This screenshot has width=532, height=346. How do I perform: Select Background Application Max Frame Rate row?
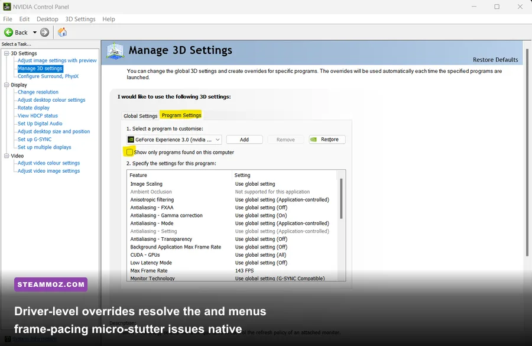[x=233, y=247]
